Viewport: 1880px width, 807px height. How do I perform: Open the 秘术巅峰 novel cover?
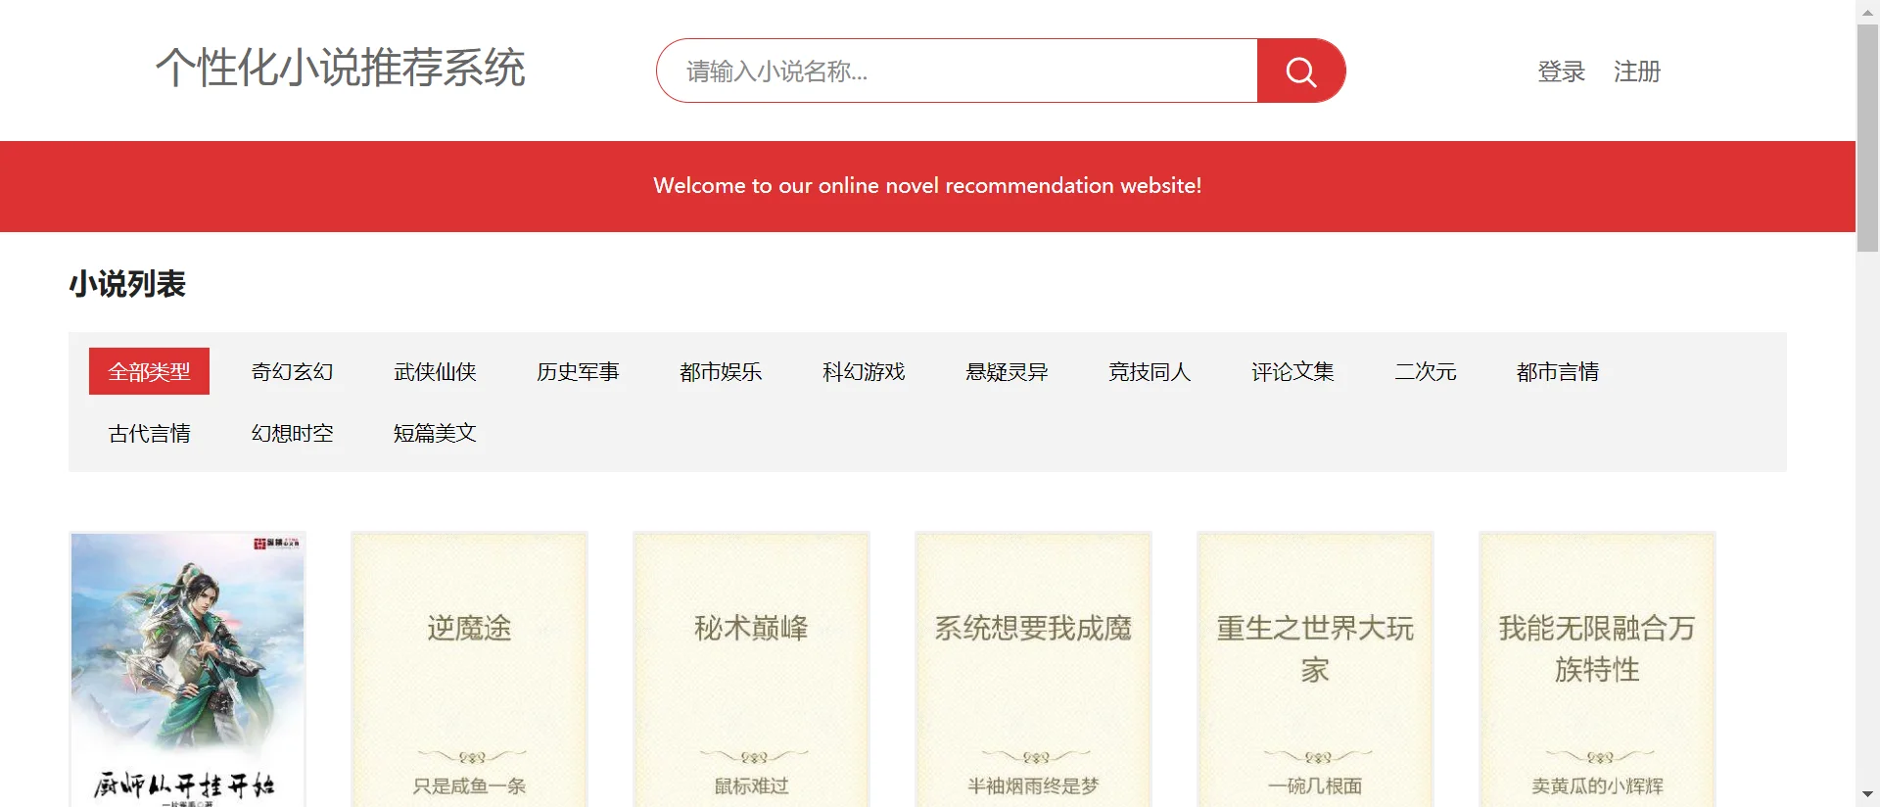point(752,670)
